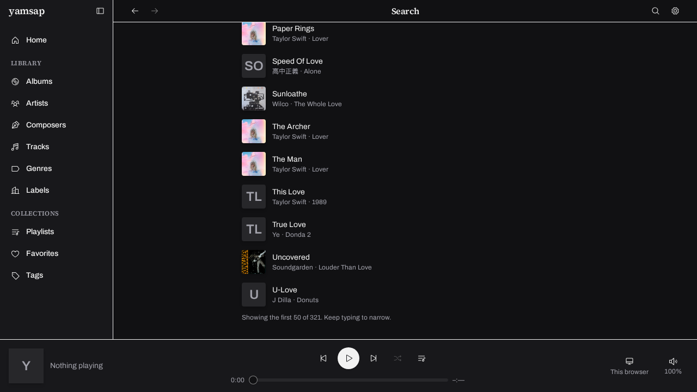Select the Sunloathe track
The image size is (697, 392).
click(405, 99)
